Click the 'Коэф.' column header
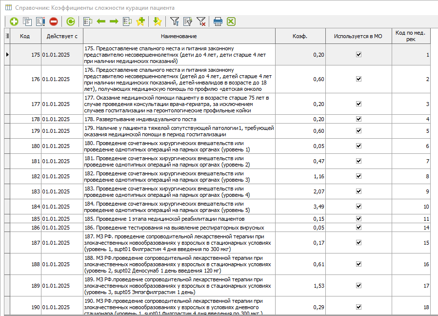The image size is (438, 316). click(x=299, y=36)
